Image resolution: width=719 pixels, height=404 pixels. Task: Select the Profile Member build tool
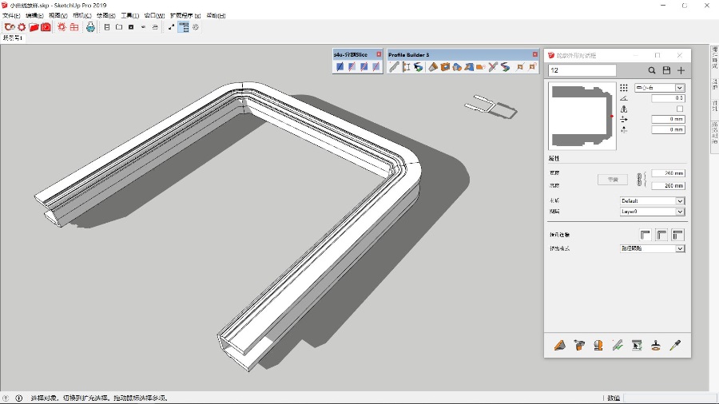394,67
